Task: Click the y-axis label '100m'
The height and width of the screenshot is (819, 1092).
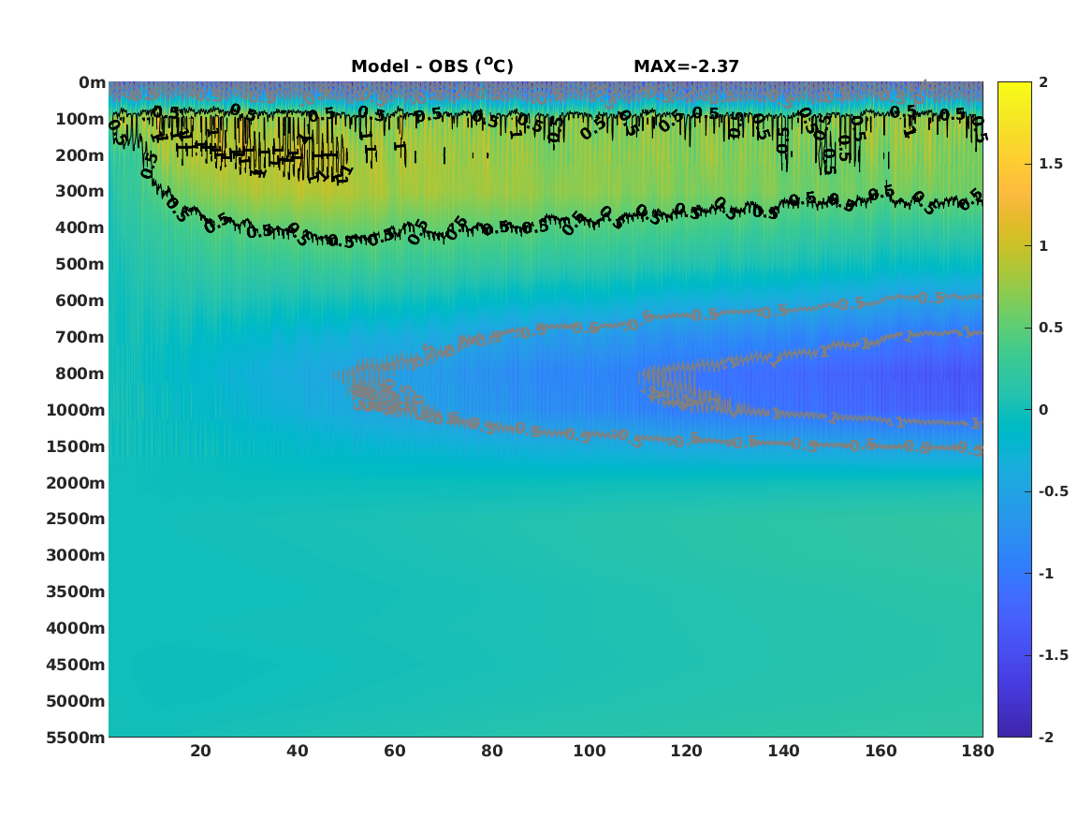Action: pos(80,119)
